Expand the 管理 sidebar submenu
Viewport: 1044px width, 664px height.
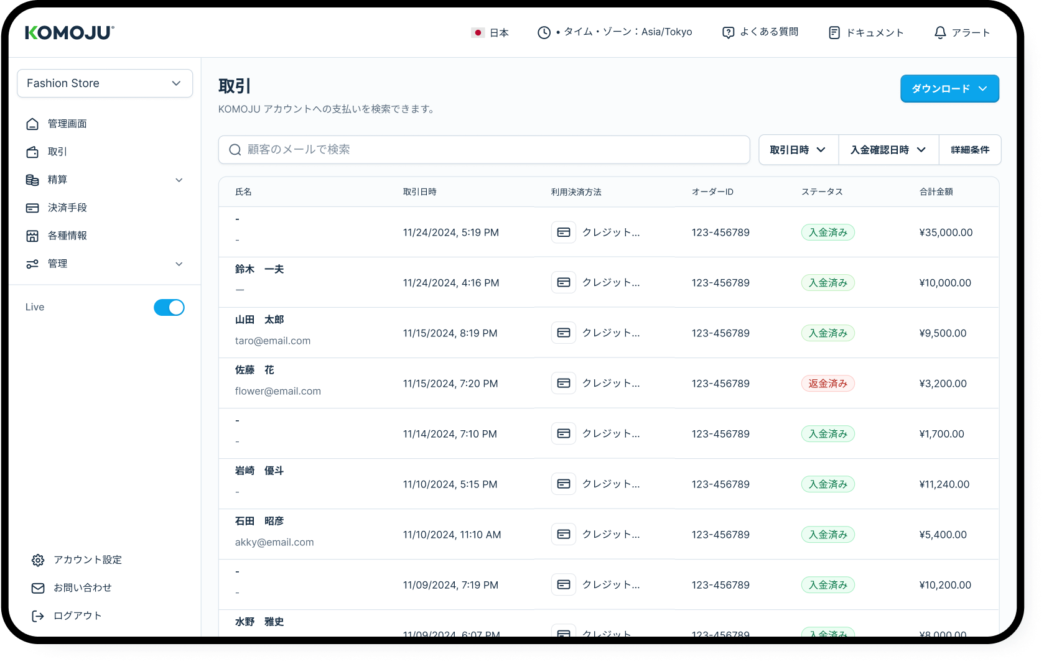179,264
